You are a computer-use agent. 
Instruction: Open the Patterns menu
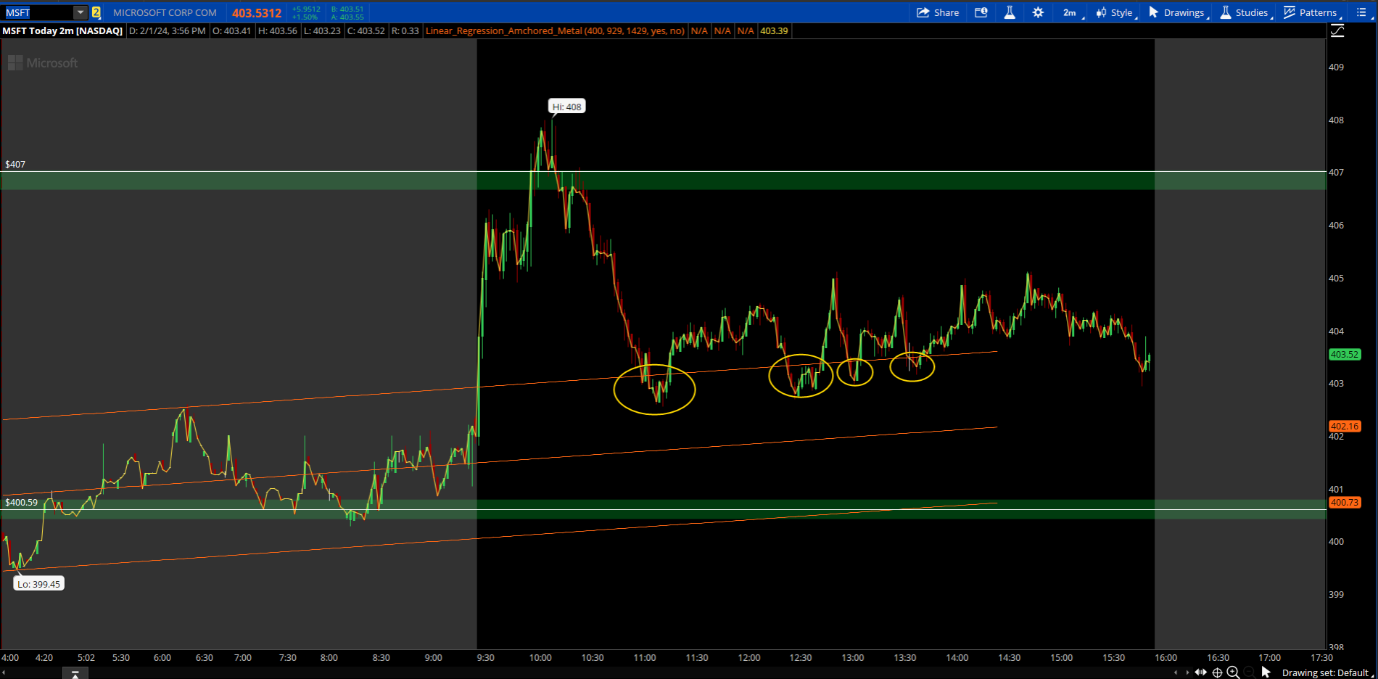coord(1311,12)
